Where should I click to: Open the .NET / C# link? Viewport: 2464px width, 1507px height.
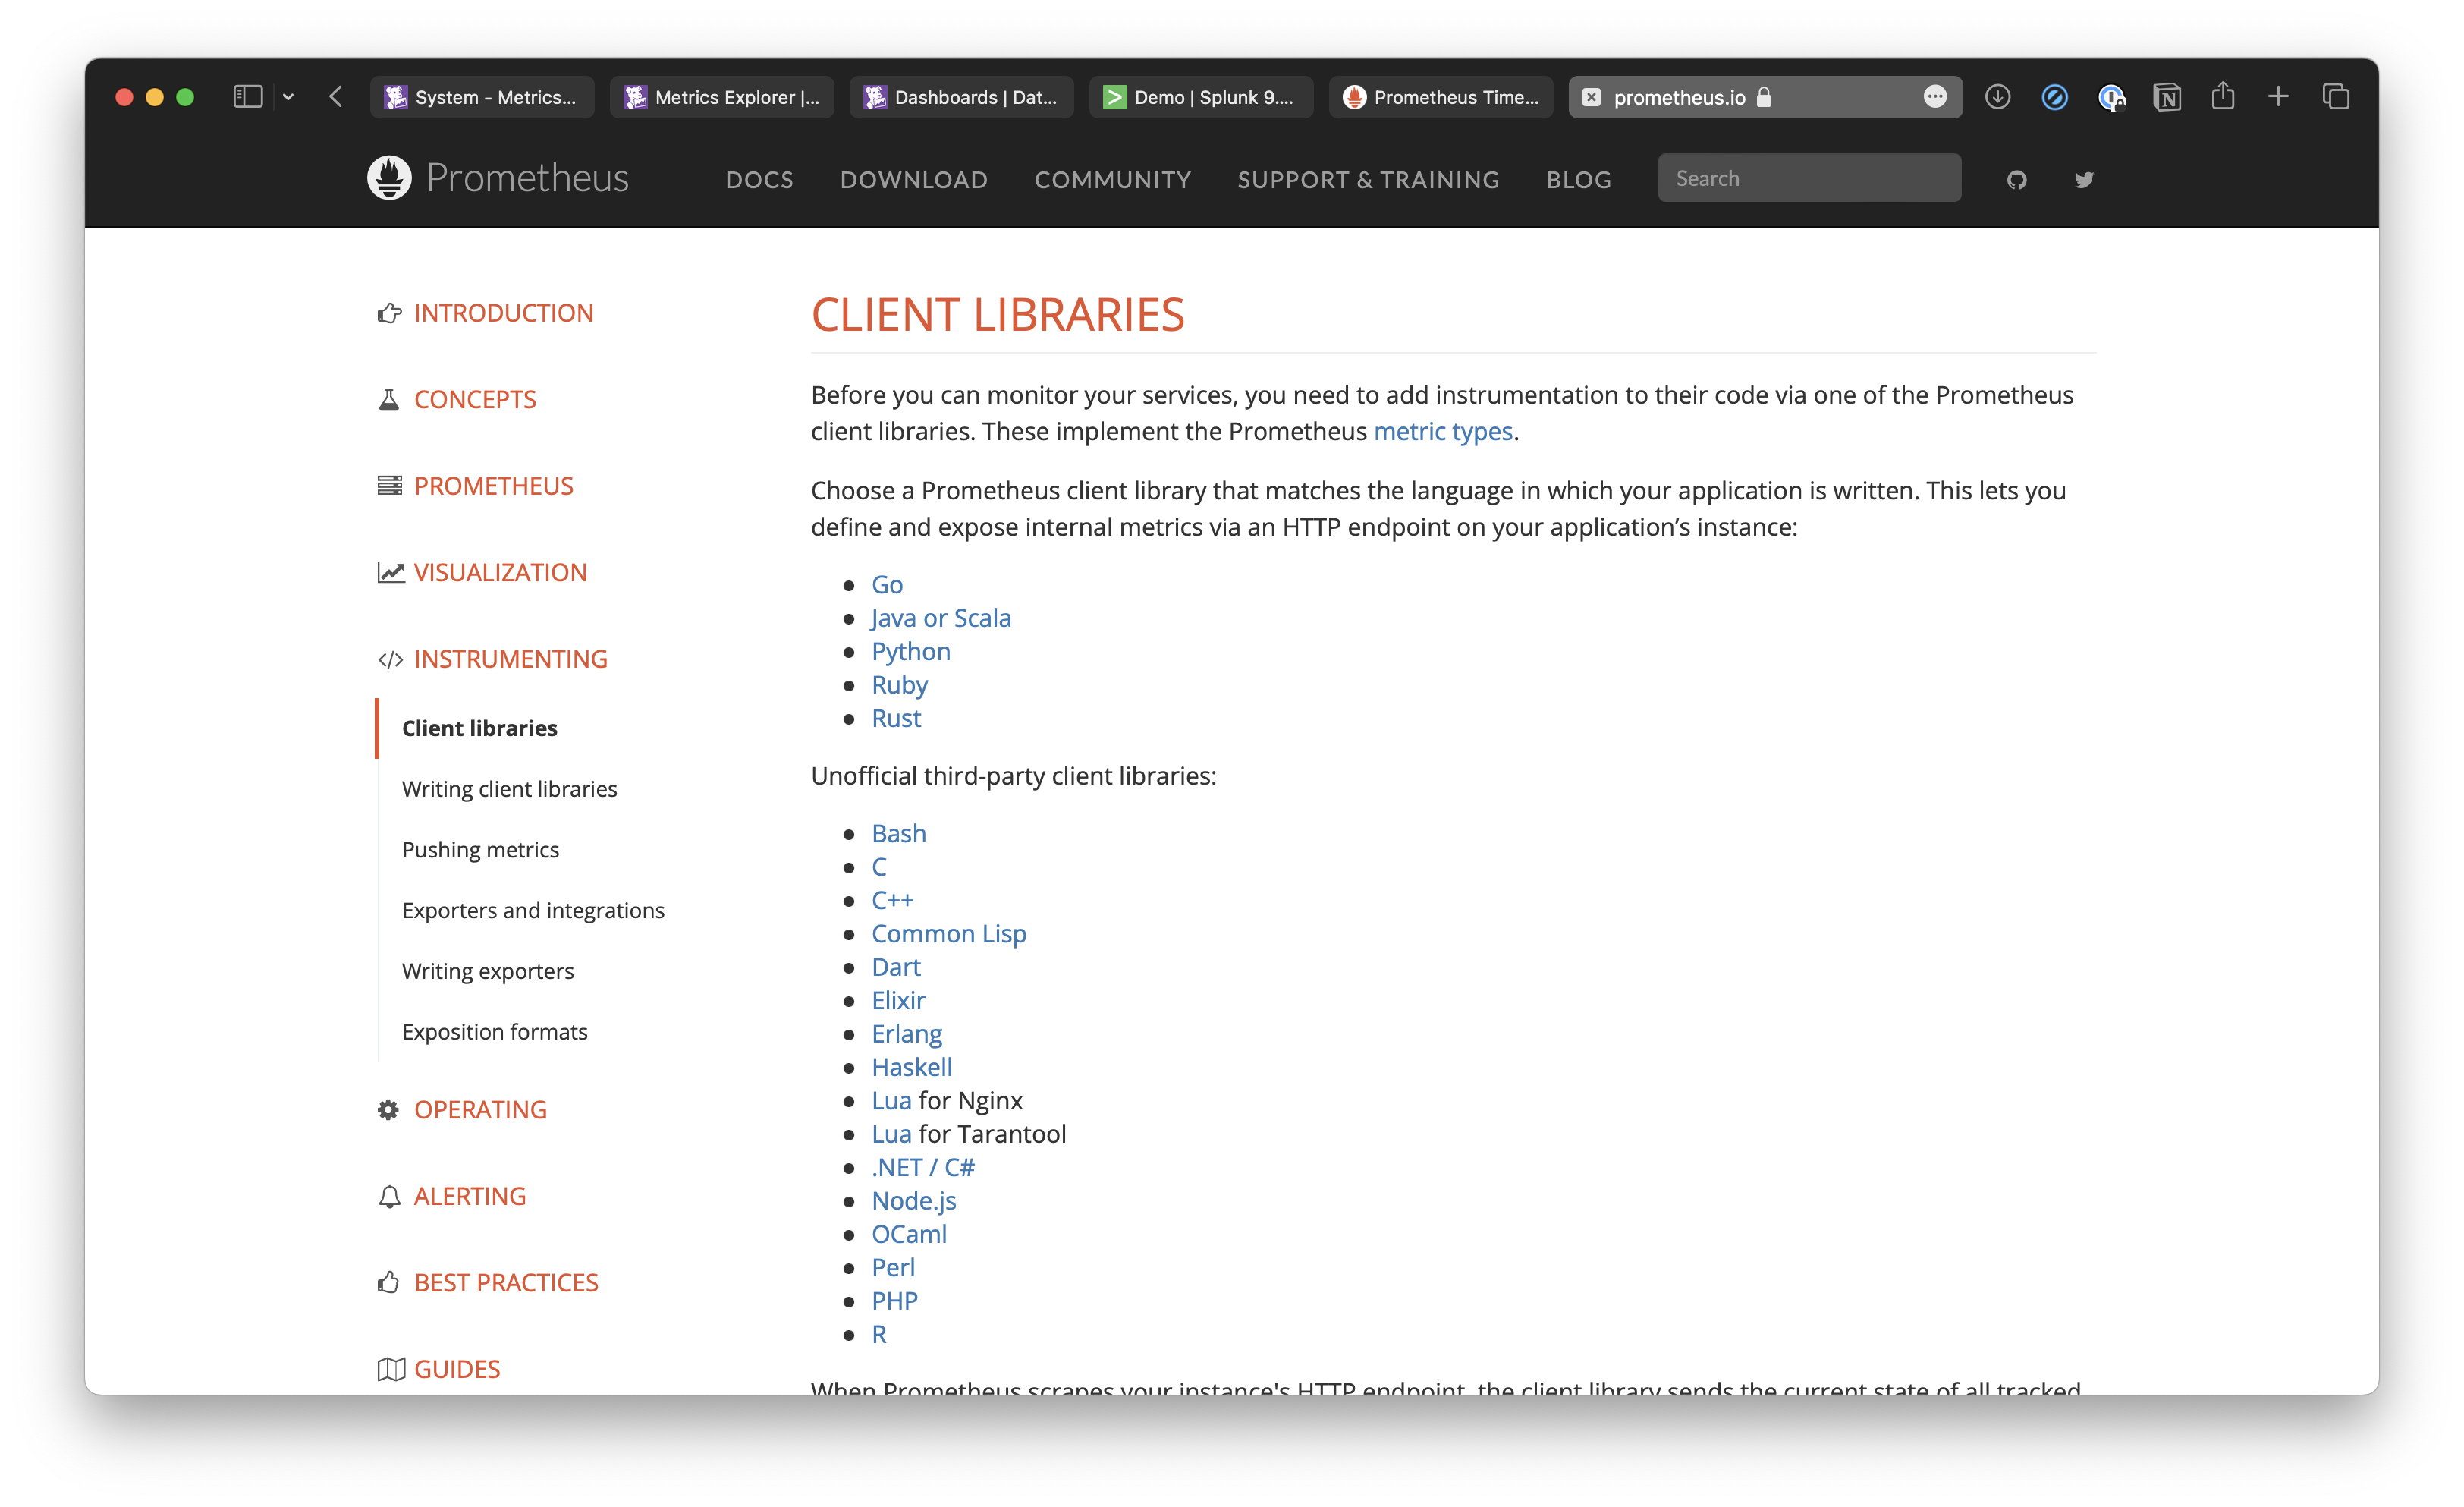click(922, 1167)
